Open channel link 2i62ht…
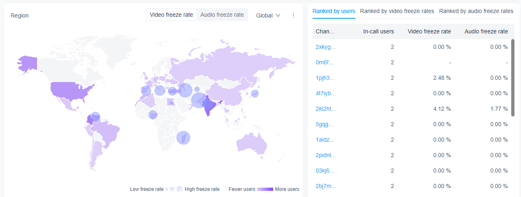The height and width of the screenshot is (197, 521). (x=326, y=109)
